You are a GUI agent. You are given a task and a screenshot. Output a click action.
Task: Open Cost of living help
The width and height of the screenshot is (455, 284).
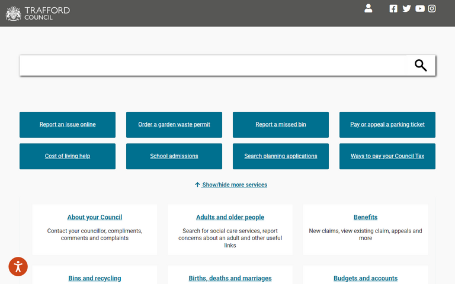pyautogui.click(x=68, y=156)
